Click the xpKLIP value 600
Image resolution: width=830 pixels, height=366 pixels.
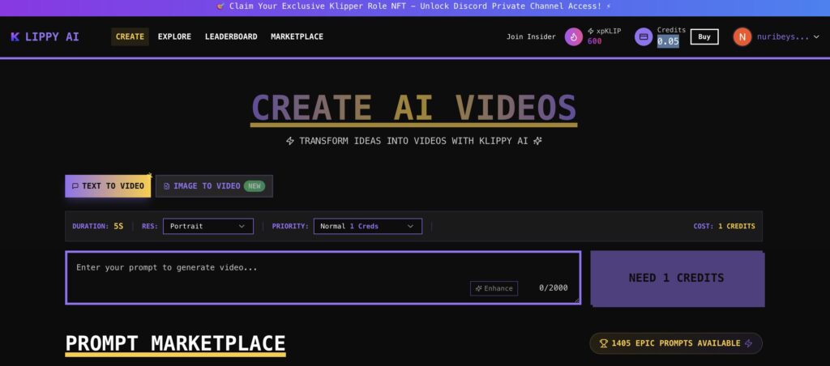pyautogui.click(x=594, y=41)
